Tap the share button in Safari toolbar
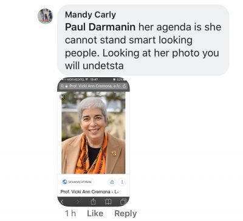The image size is (243, 221). tap(93, 202)
